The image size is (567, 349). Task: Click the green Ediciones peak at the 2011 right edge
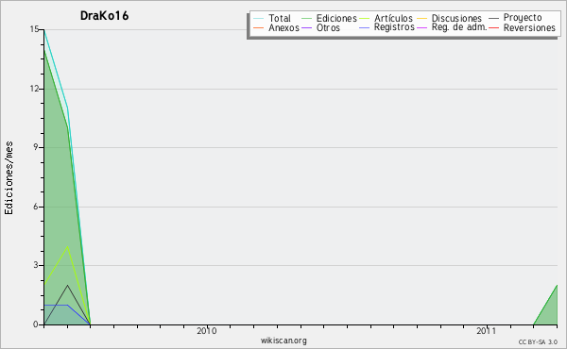pos(557,286)
